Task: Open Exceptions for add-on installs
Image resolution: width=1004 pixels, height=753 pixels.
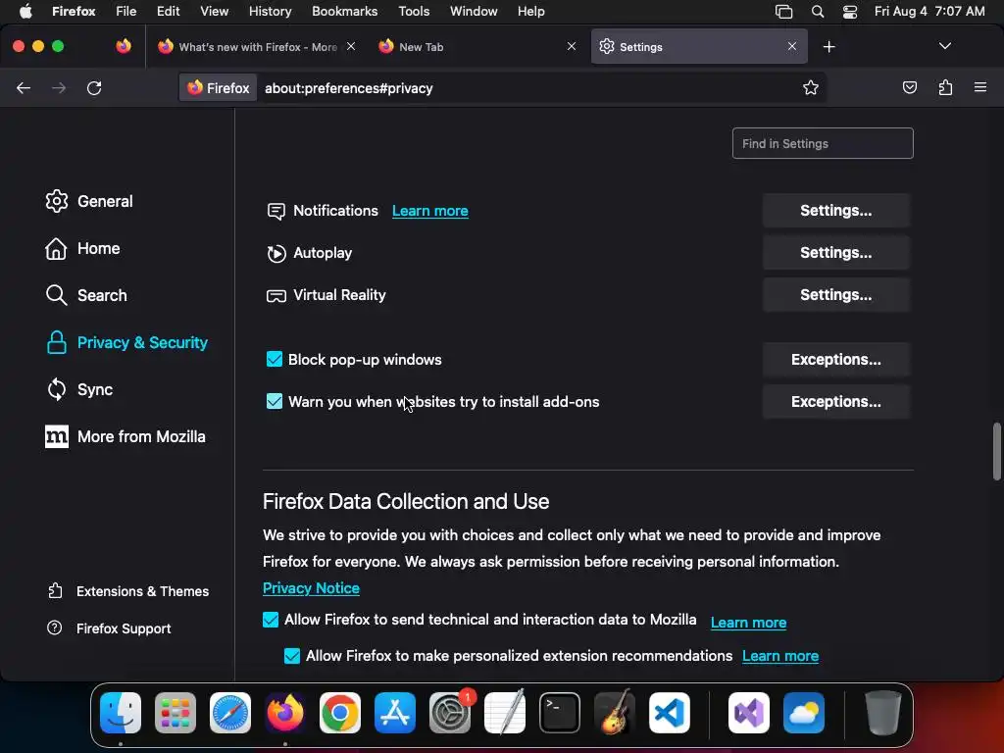Action: point(835,402)
